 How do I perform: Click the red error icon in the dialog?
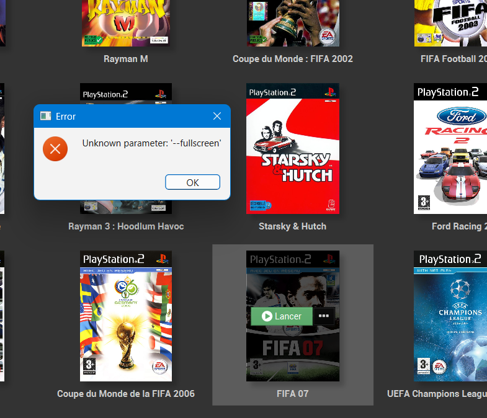pos(55,149)
